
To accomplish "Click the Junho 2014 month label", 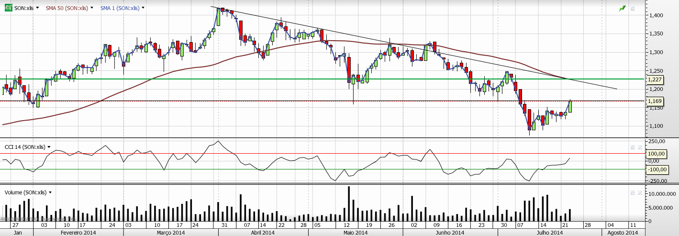I will pyautogui.click(x=451, y=233).
